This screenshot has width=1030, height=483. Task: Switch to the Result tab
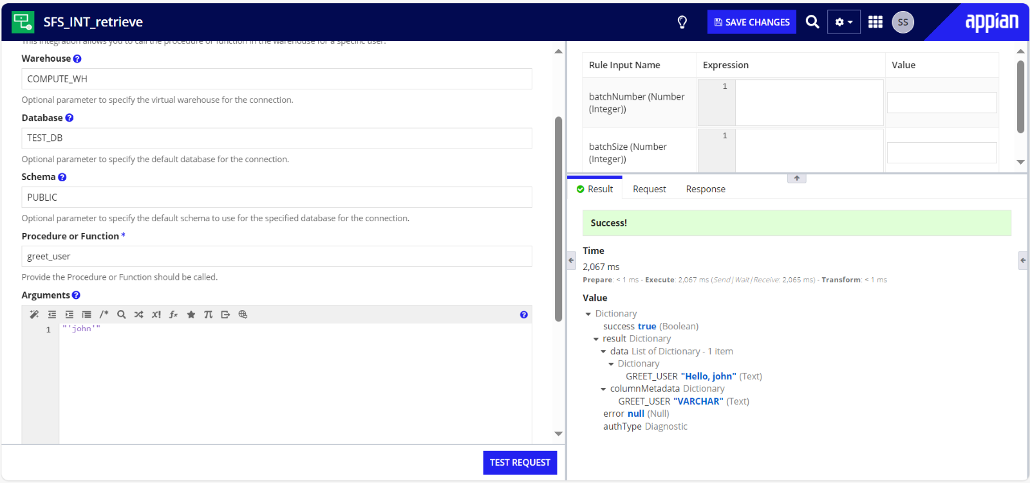click(595, 189)
